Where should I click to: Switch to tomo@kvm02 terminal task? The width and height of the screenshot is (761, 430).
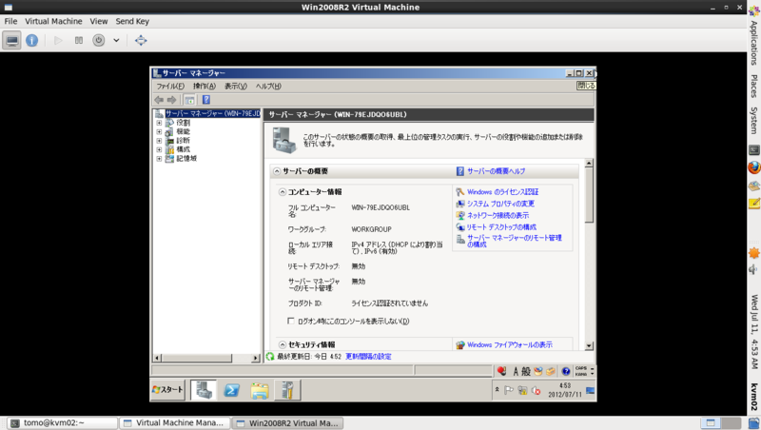[x=63, y=423]
